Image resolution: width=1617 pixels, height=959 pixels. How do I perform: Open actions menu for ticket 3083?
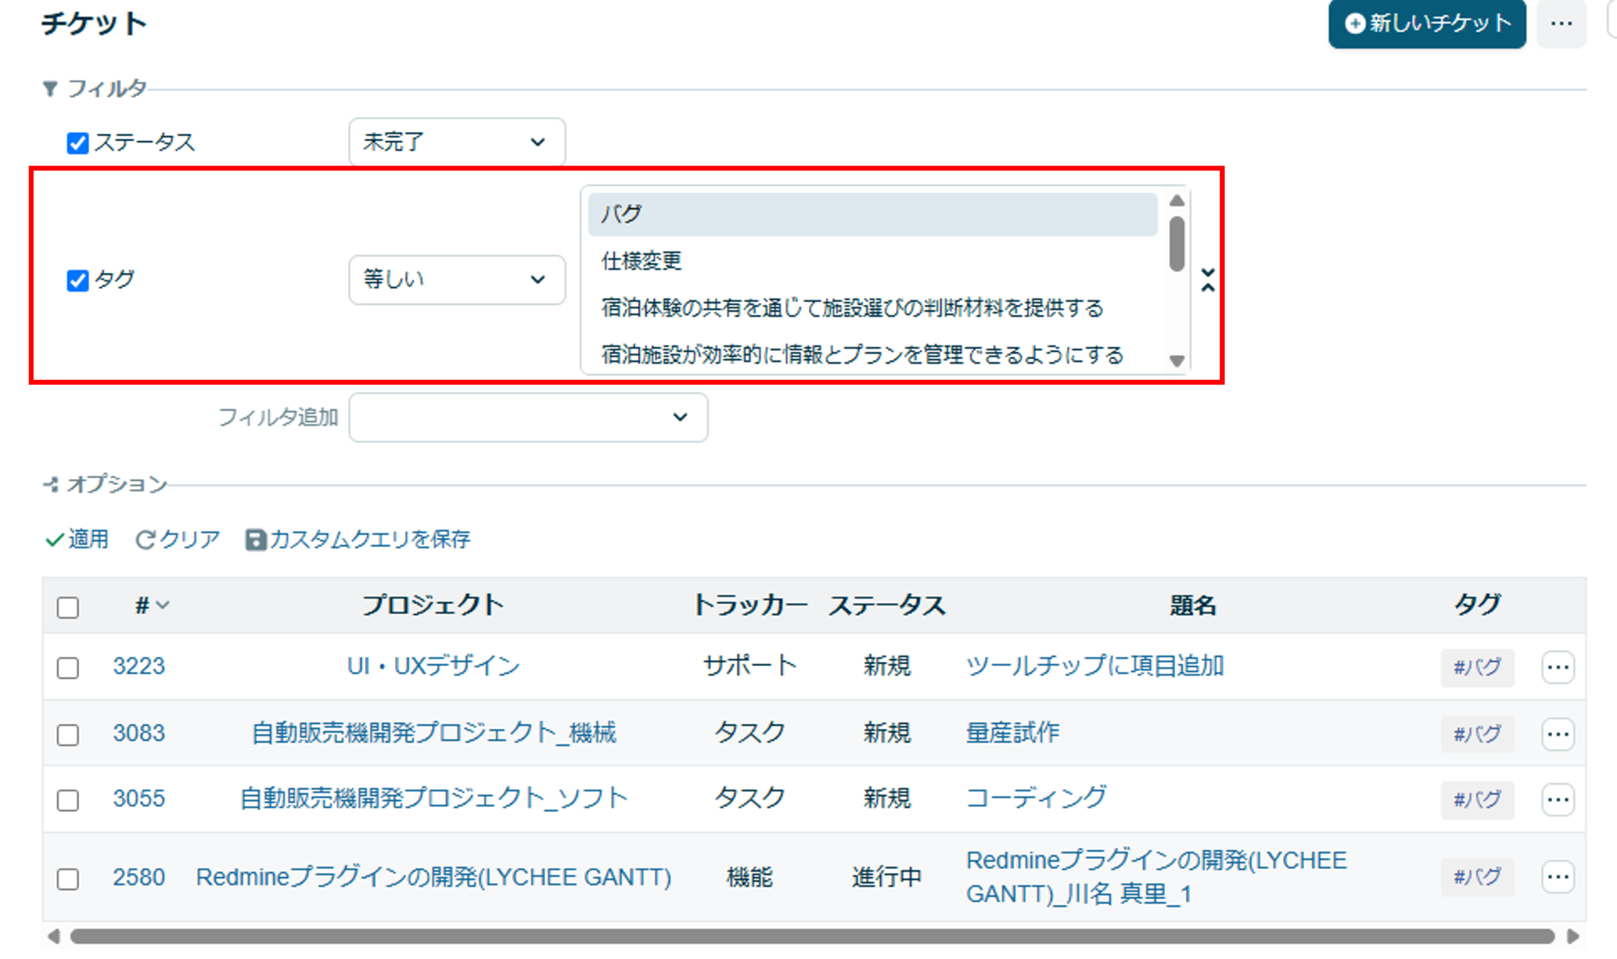pyautogui.click(x=1558, y=734)
